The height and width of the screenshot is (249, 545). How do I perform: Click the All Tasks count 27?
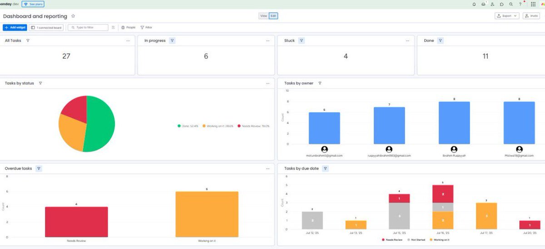pos(66,56)
